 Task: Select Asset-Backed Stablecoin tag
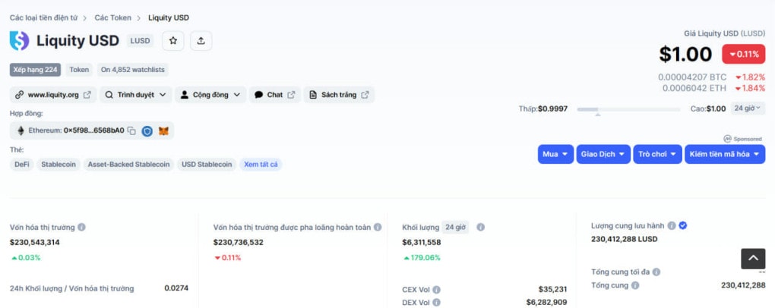[128, 165]
